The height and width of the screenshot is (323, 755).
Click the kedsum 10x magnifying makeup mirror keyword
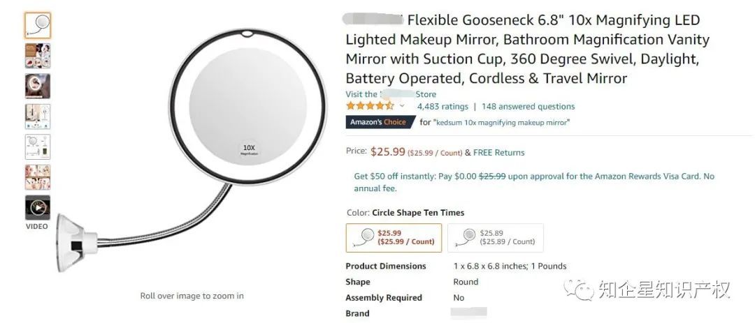503,123
